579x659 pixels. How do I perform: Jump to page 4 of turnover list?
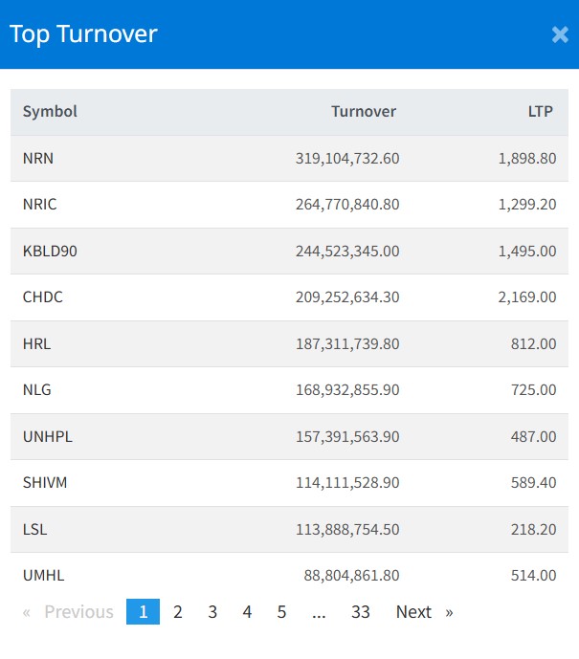pyautogui.click(x=247, y=612)
